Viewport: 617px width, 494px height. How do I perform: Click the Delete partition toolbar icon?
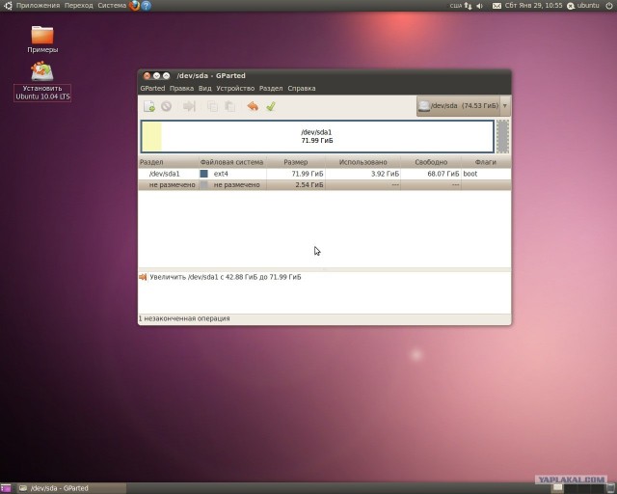click(166, 106)
